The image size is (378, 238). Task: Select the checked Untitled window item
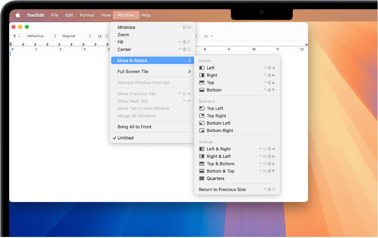[x=125, y=138]
